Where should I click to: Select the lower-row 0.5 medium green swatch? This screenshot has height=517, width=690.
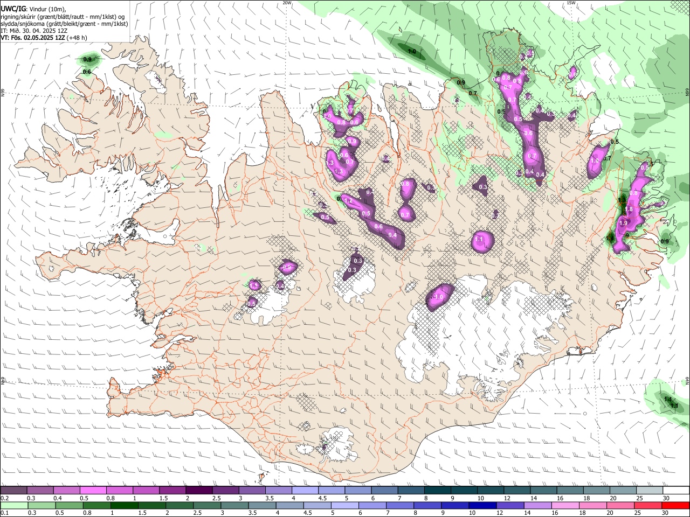(x=69, y=506)
